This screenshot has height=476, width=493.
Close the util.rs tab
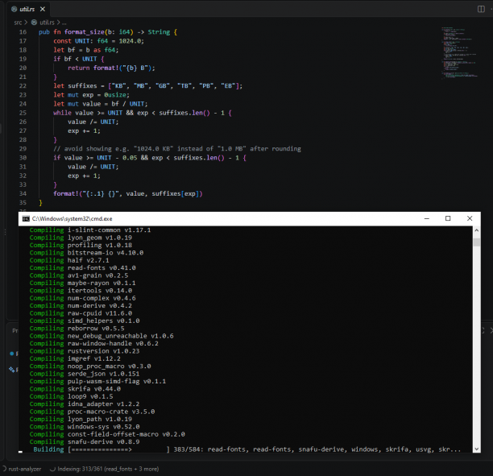point(43,9)
